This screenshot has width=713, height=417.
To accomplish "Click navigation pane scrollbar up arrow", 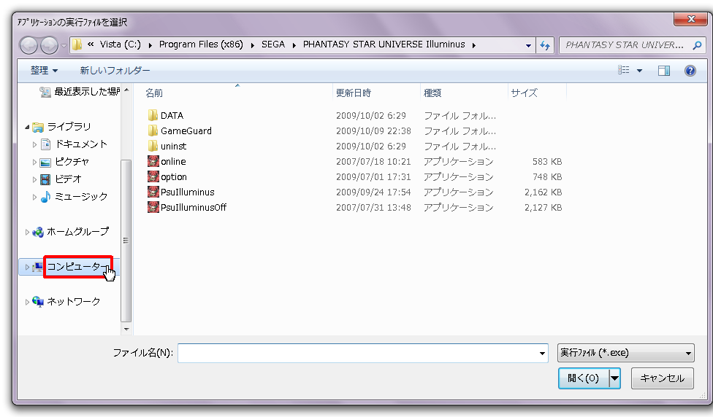I will [126, 90].
